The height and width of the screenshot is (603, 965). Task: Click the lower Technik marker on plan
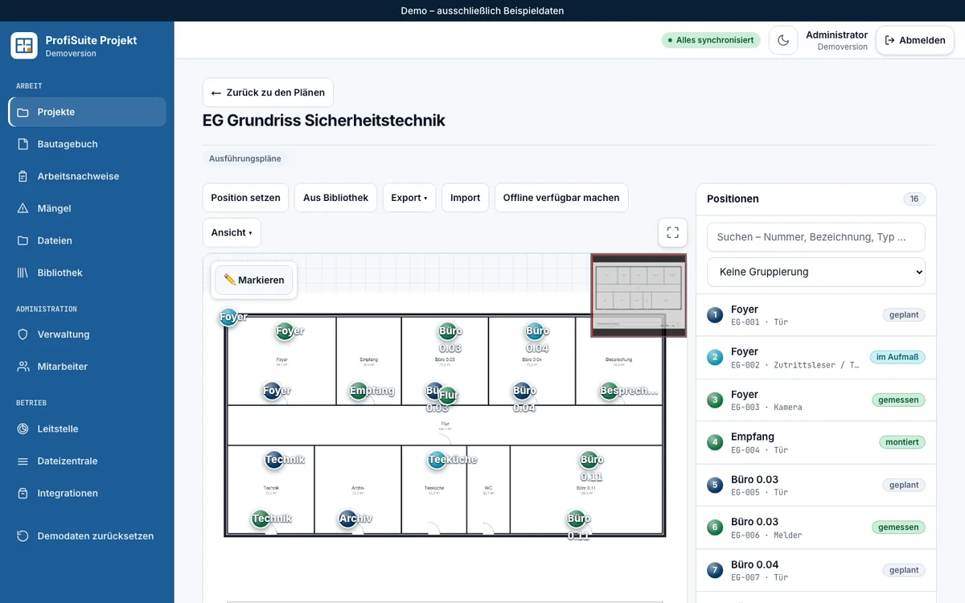click(x=261, y=519)
